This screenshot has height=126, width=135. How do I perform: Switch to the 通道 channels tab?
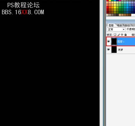pyautogui.click(x=119, y=25)
